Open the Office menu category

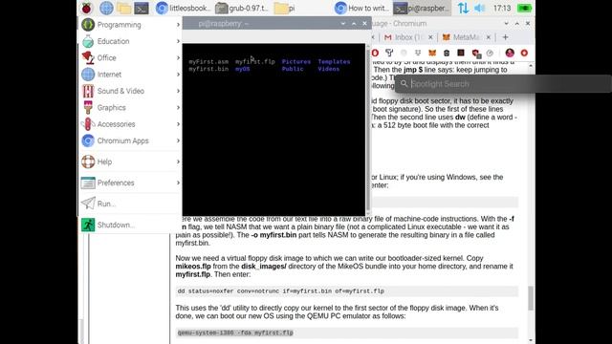click(x=130, y=57)
